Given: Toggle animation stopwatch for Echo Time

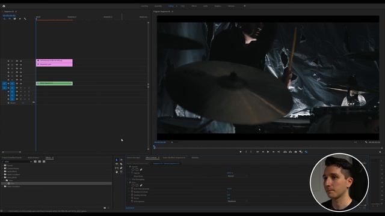Looking at the screenshot, I should click(x=132, y=189).
